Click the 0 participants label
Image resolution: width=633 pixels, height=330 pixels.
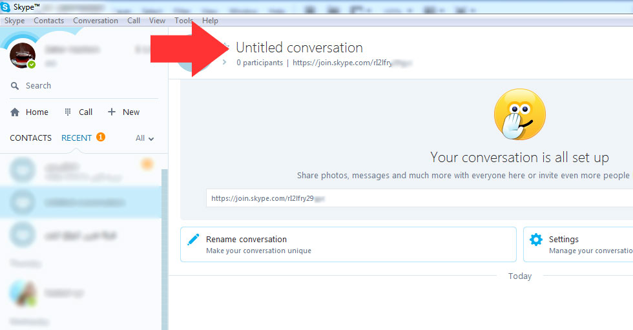tap(260, 63)
